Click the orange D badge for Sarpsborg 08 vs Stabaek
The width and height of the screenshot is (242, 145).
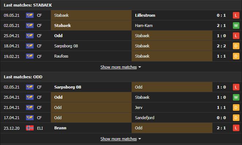[x=236, y=46]
